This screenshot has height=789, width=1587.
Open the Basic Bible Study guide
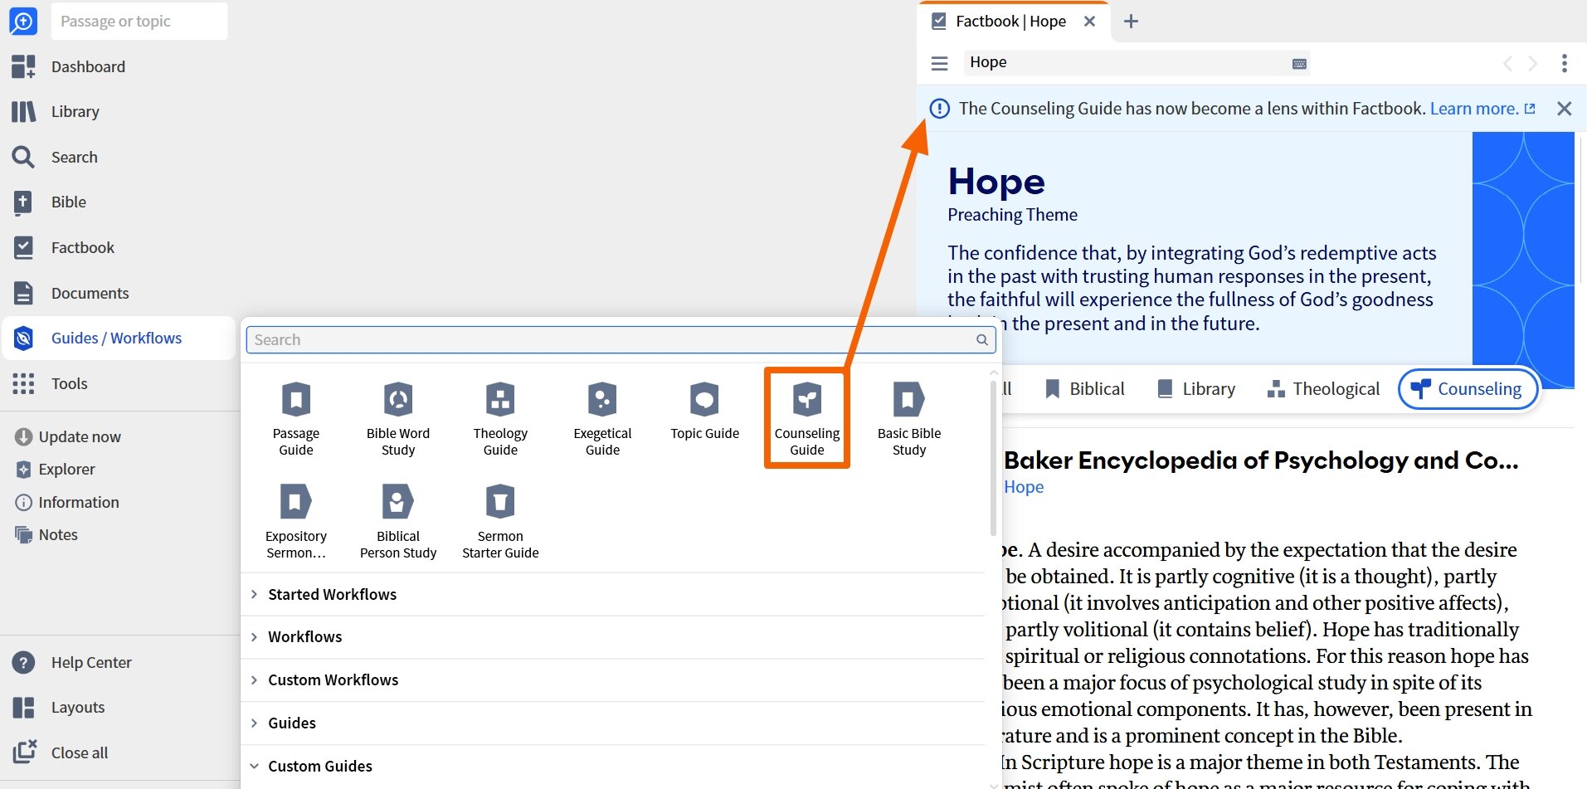click(x=909, y=419)
